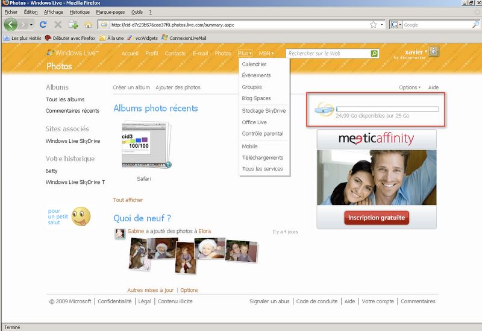Open the Marque-pages menu
This screenshot has height=331, width=482.
pos(110,12)
